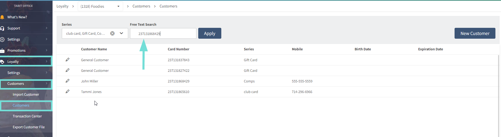
Task: Click the edit pencil for John Miller
Action: click(x=67, y=81)
